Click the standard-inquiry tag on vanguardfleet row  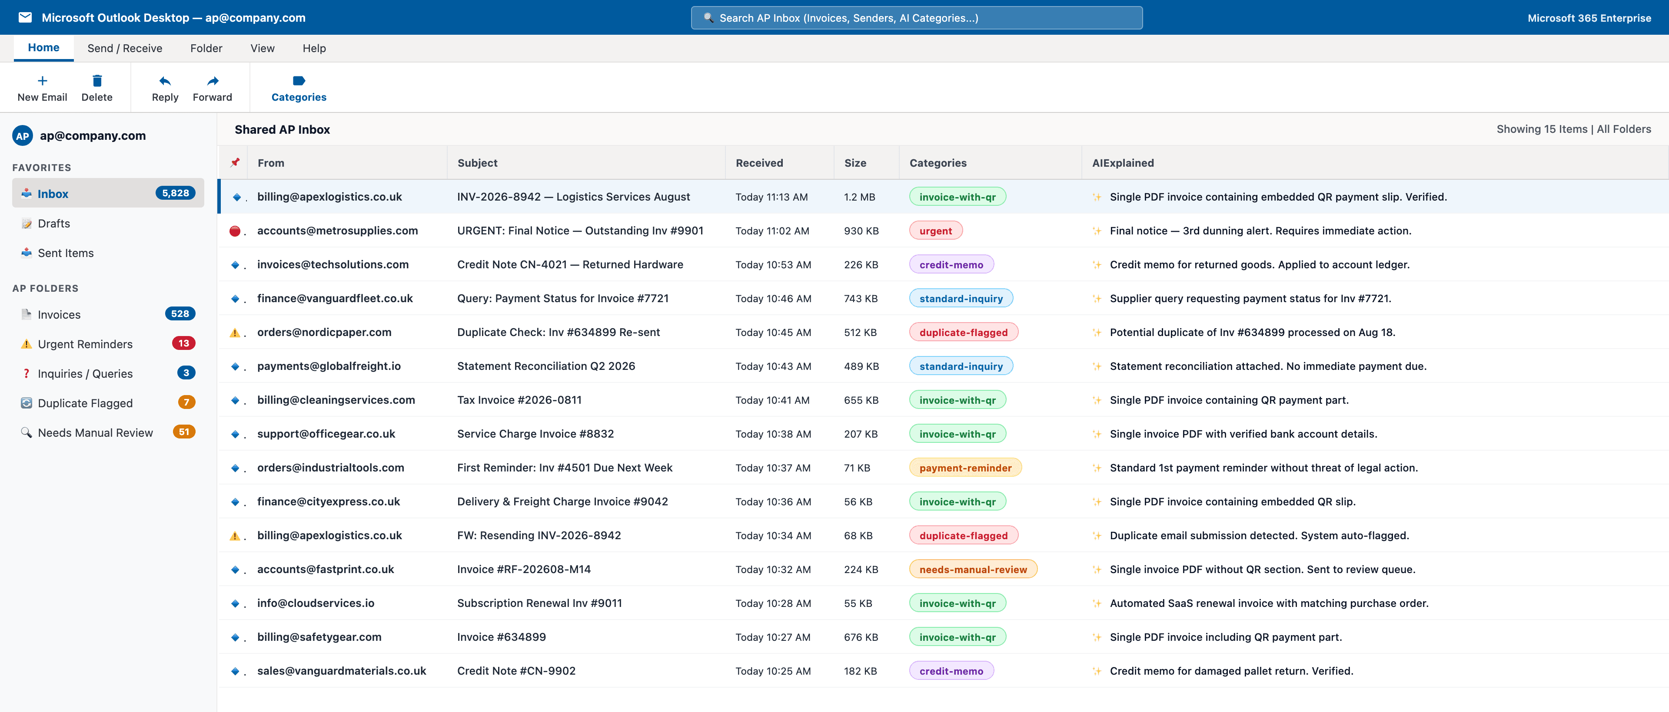pyautogui.click(x=961, y=298)
